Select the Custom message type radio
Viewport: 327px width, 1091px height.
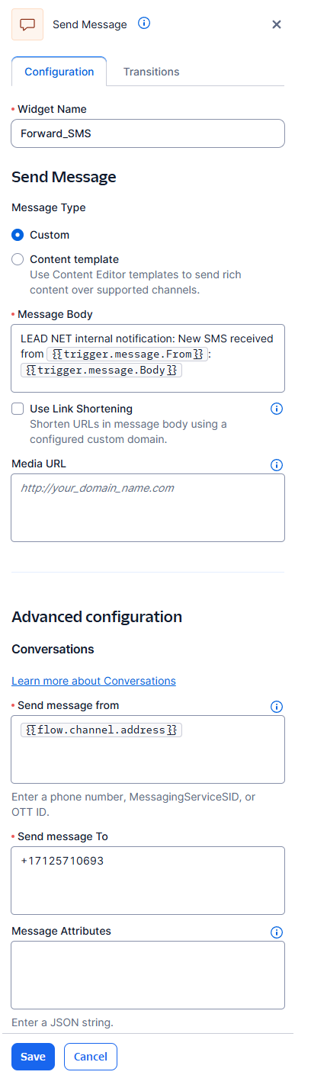coord(18,235)
